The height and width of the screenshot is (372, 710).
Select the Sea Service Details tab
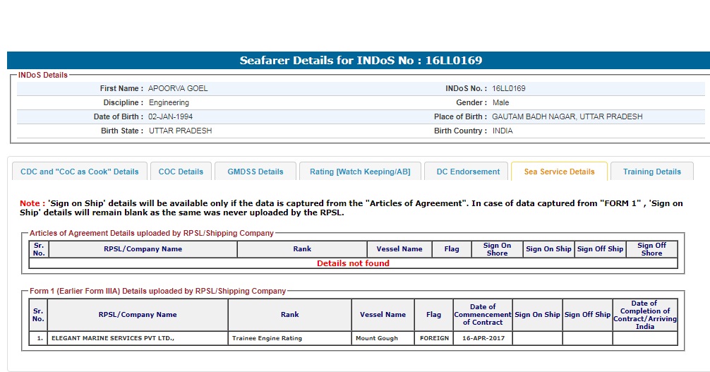point(559,172)
